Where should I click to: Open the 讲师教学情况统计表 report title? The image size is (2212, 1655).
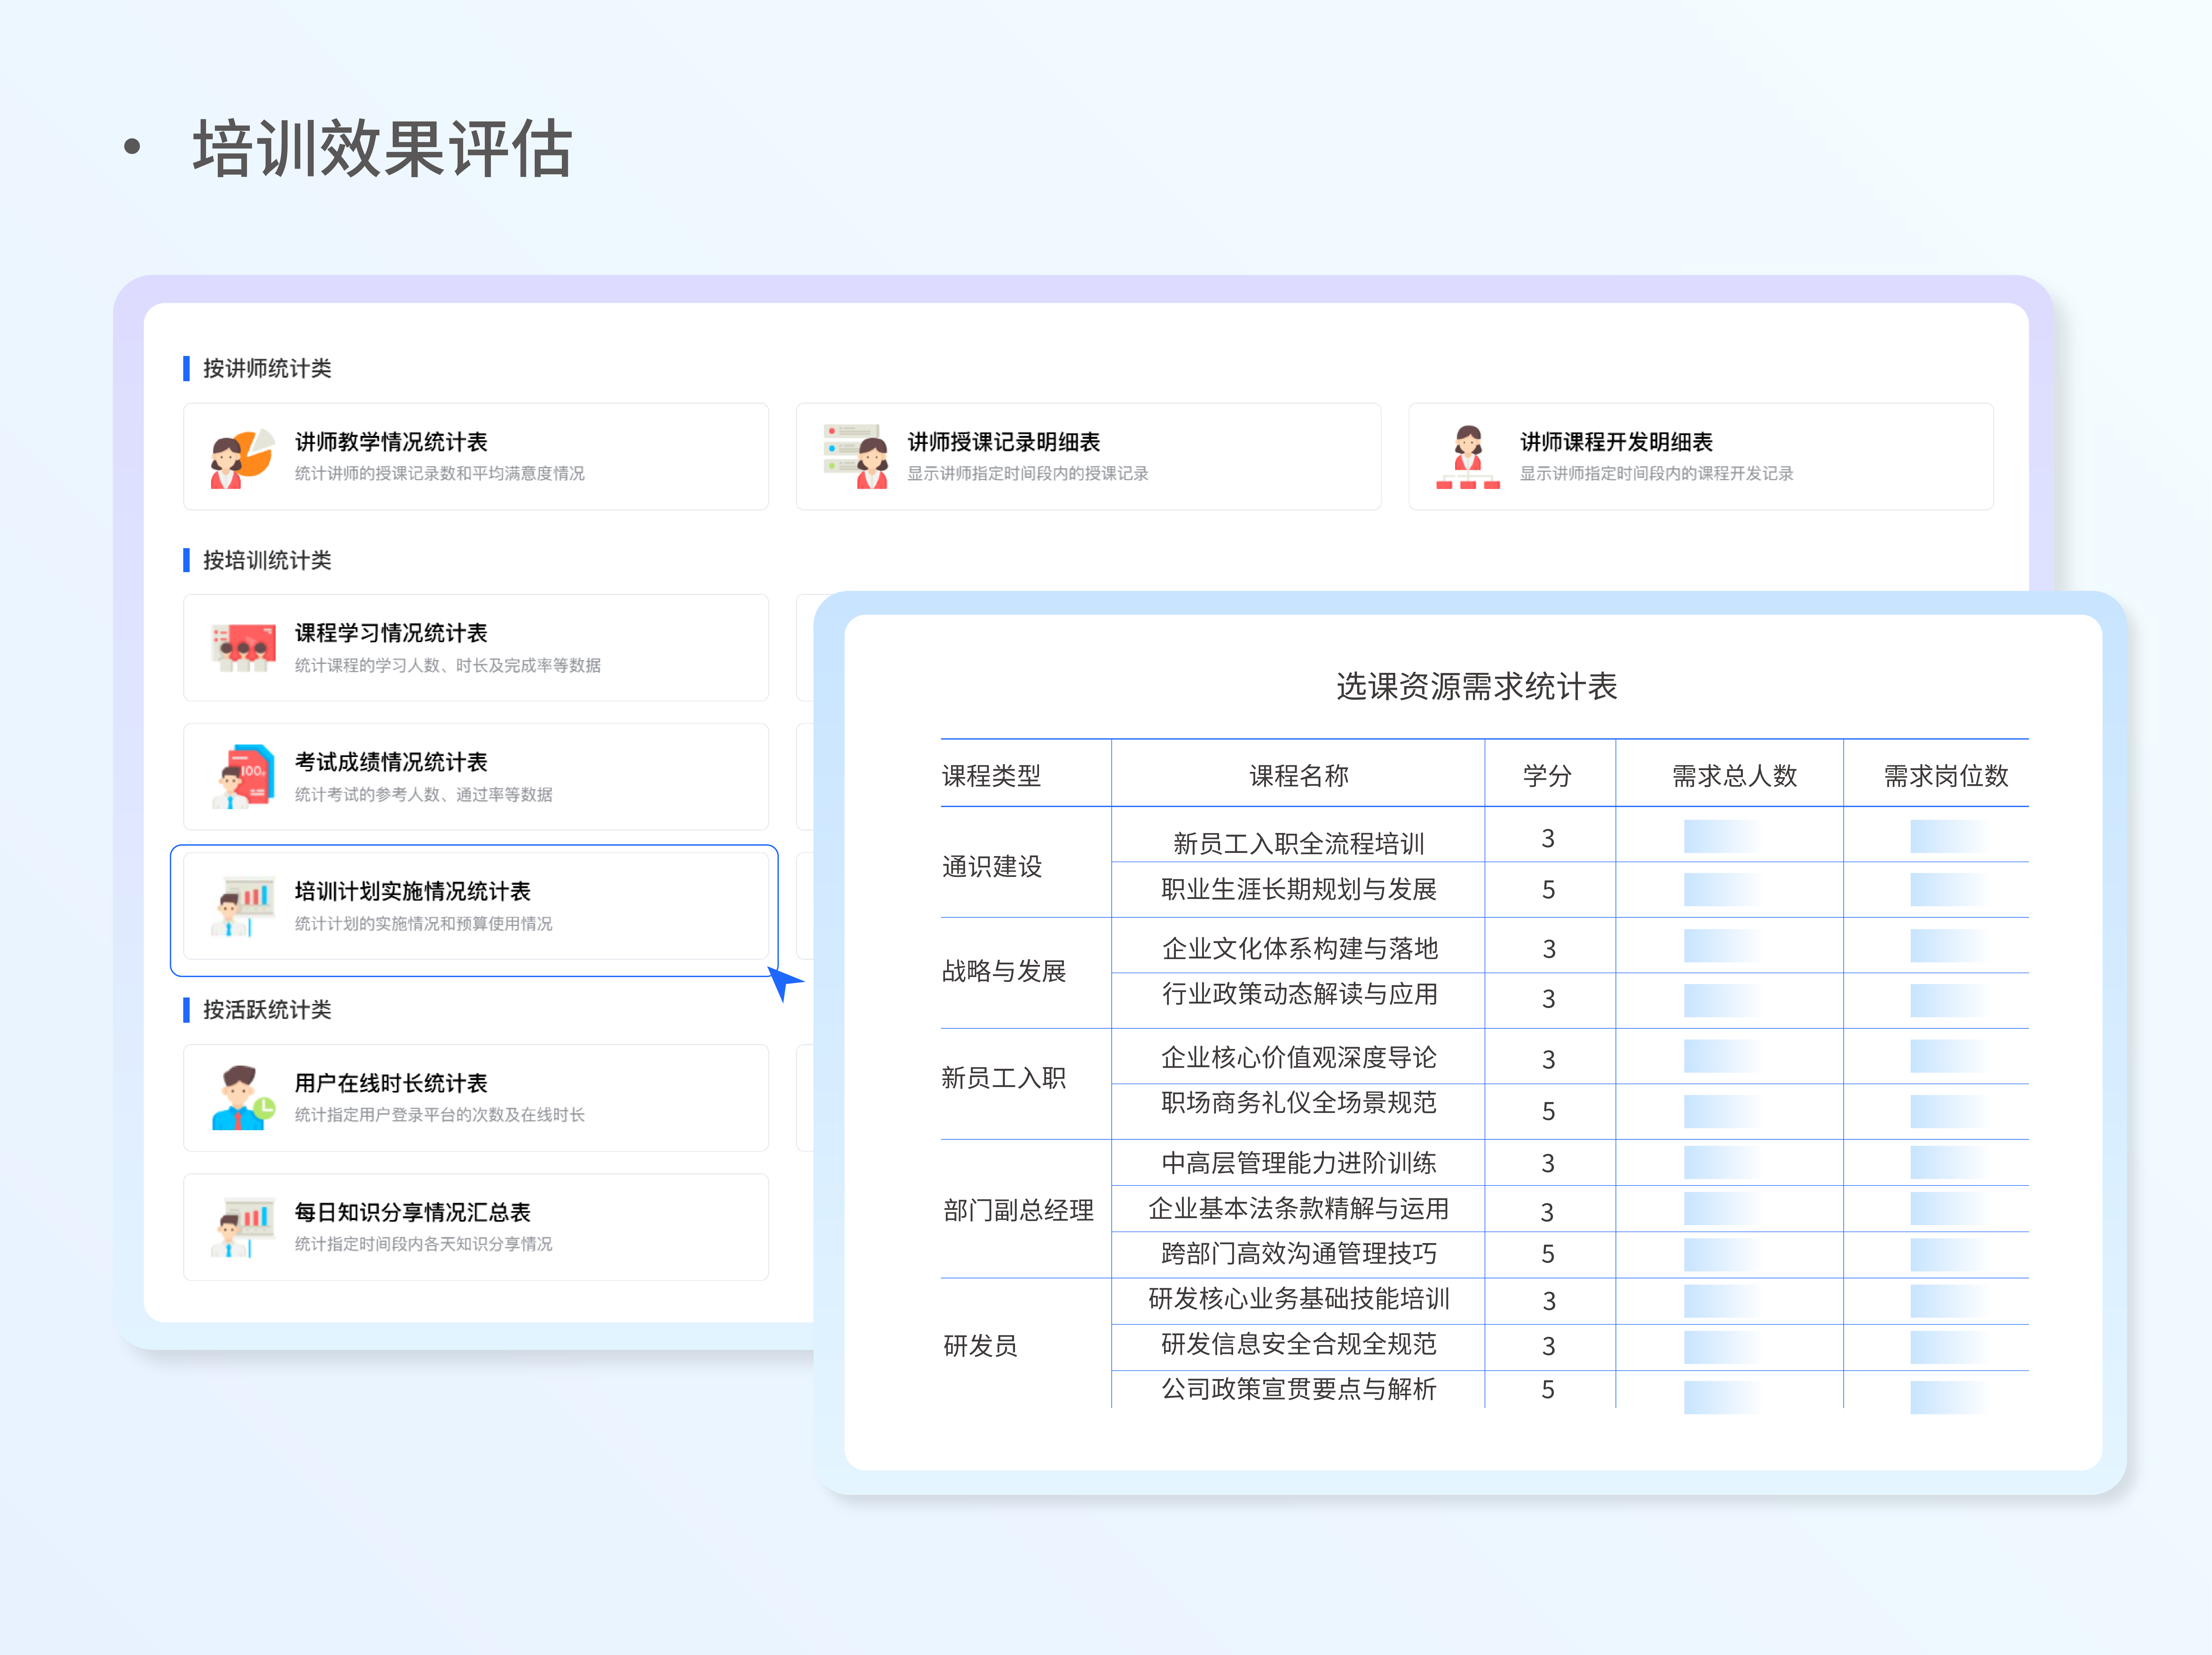point(391,442)
